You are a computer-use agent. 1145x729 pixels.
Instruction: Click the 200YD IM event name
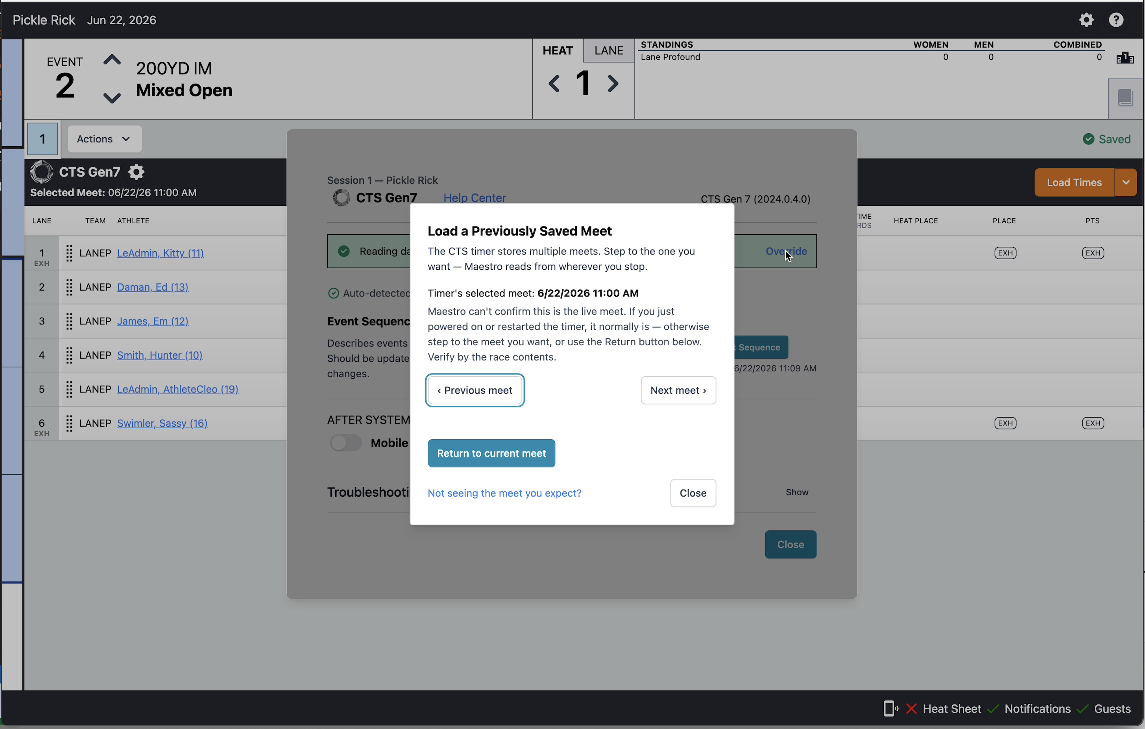click(x=174, y=68)
